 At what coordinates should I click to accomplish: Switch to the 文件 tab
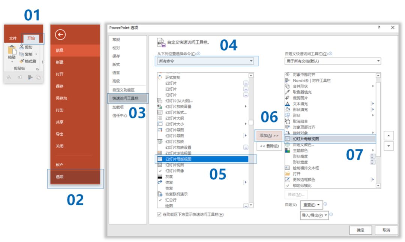(13, 38)
